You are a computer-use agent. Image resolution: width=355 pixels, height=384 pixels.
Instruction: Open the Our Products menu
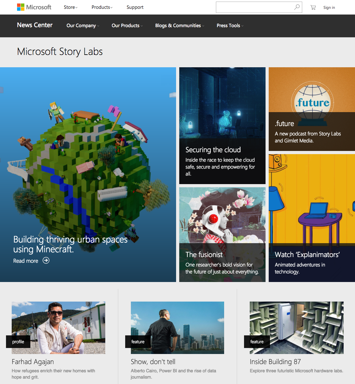127,26
